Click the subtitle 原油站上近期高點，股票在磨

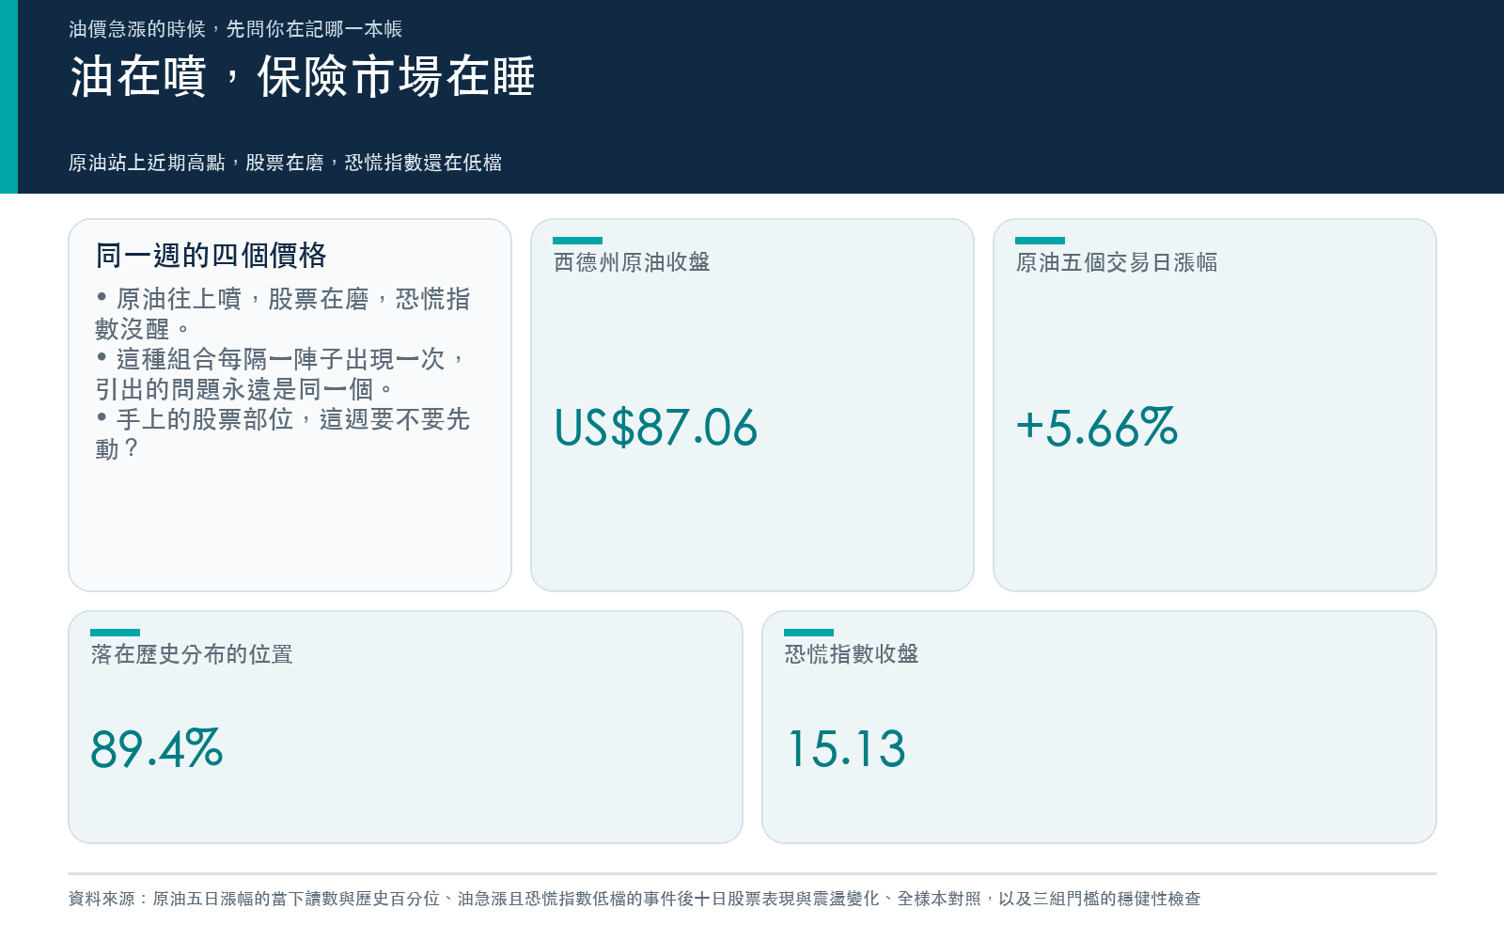click(196, 163)
